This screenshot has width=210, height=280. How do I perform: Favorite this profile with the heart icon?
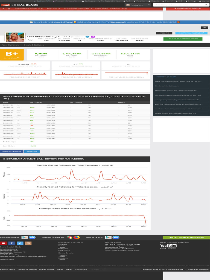point(31,40)
